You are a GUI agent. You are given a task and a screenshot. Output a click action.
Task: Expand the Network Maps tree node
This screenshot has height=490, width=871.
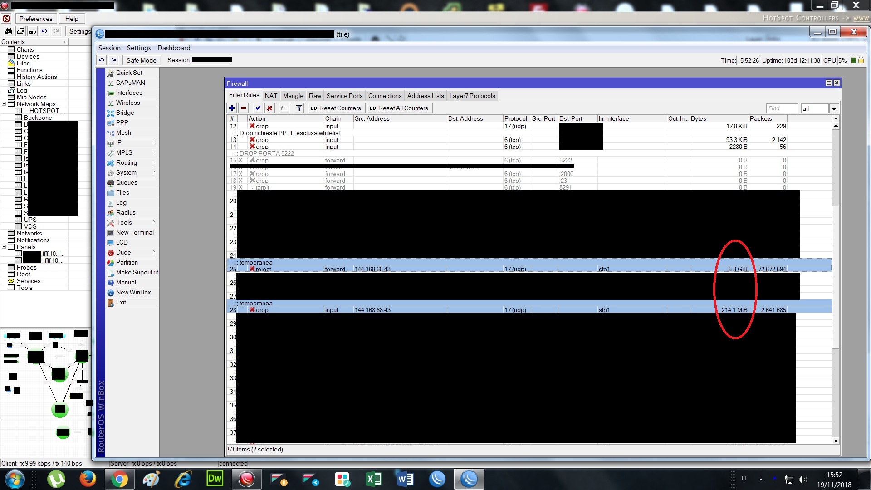click(4, 104)
